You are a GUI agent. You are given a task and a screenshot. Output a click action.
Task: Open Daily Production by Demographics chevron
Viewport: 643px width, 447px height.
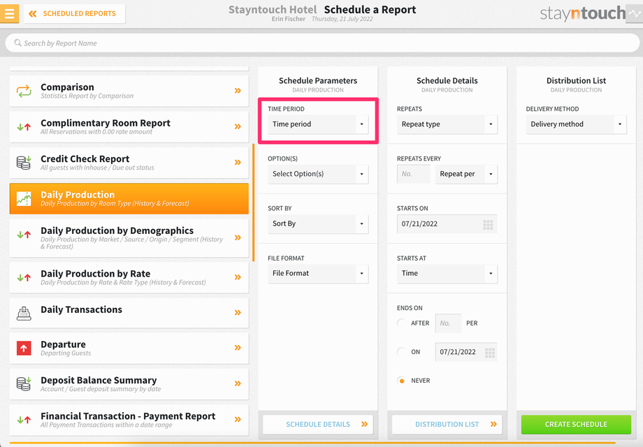click(x=238, y=237)
